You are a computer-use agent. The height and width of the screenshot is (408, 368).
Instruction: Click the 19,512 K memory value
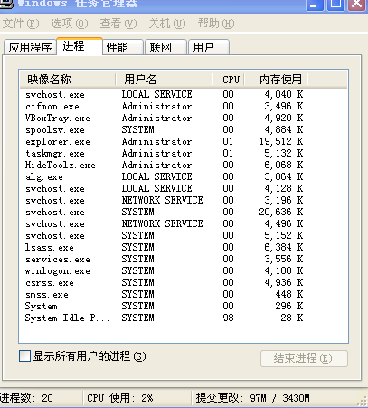[x=281, y=141]
